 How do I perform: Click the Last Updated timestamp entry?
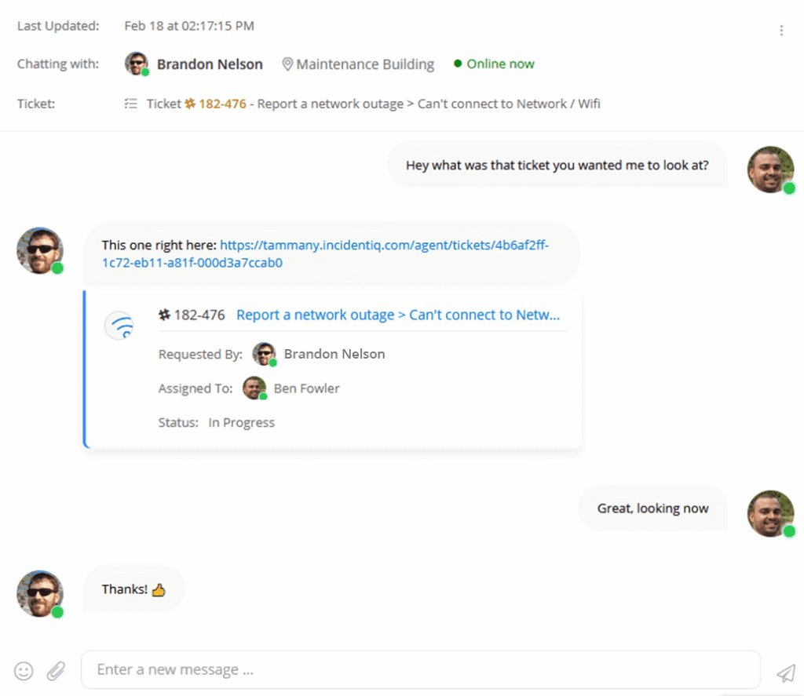(188, 25)
